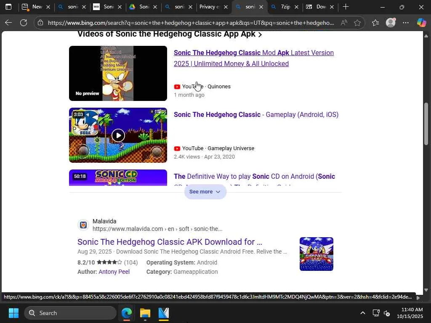
Task: Open the video editor app in taskbar
Action: pyautogui.click(x=164, y=313)
